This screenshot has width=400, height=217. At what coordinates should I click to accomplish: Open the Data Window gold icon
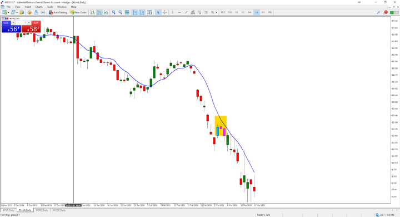pyautogui.click(x=29, y=12)
